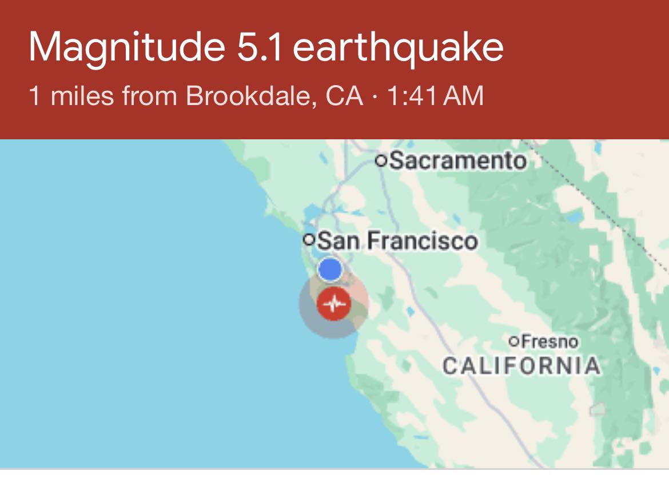Click the 1:41 AM timestamp

pyautogui.click(x=435, y=96)
